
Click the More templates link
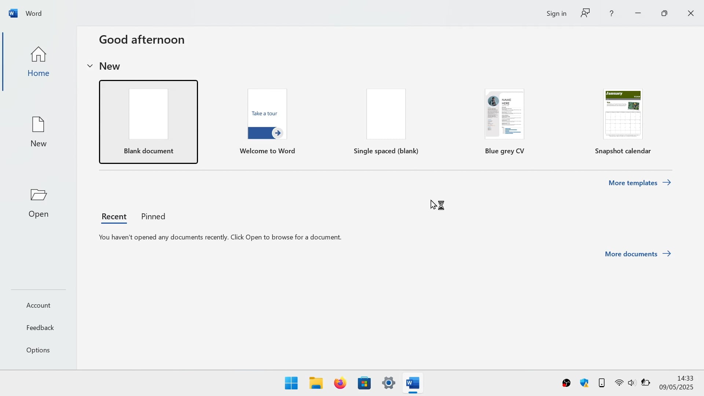coord(633,183)
